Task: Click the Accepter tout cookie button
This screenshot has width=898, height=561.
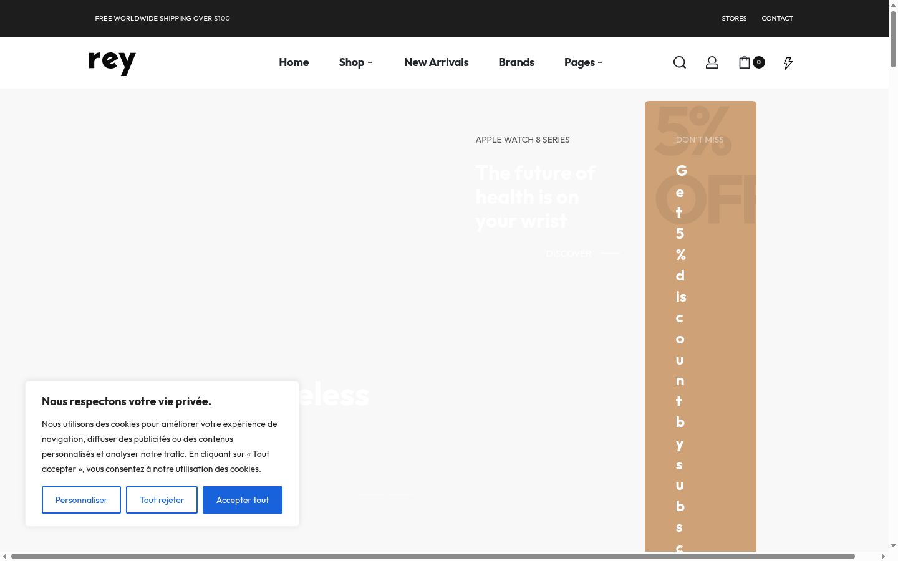Action: pyautogui.click(x=243, y=500)
